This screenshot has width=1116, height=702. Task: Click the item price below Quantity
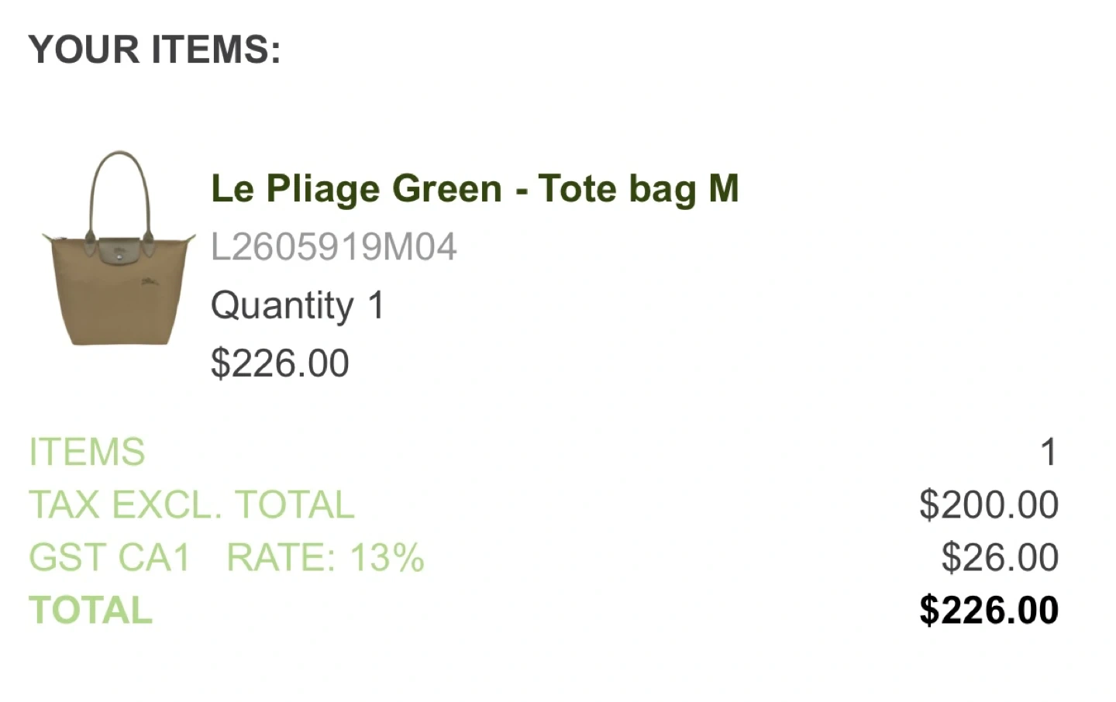[x=280, y=363]
